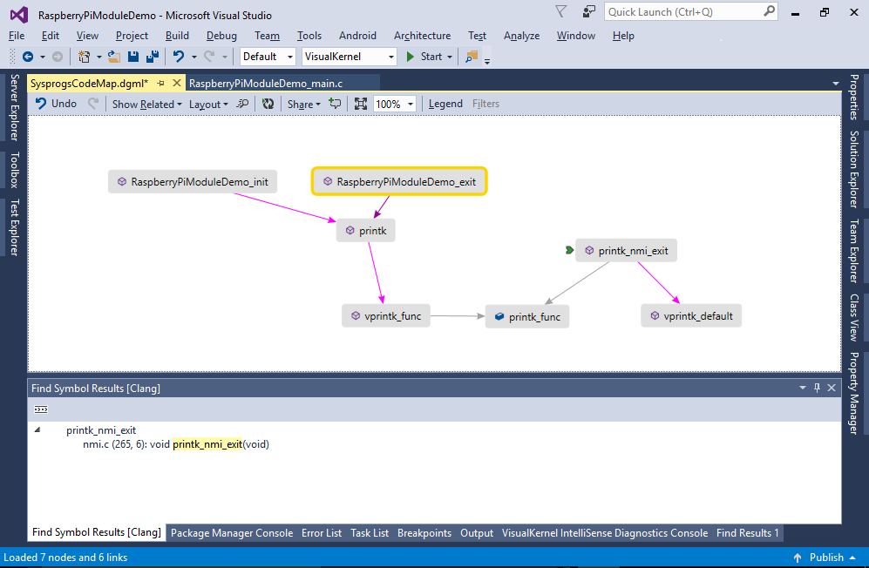Close the Find Symbol Results panel
The image size is (869, 568).
[x=832, y=388]
